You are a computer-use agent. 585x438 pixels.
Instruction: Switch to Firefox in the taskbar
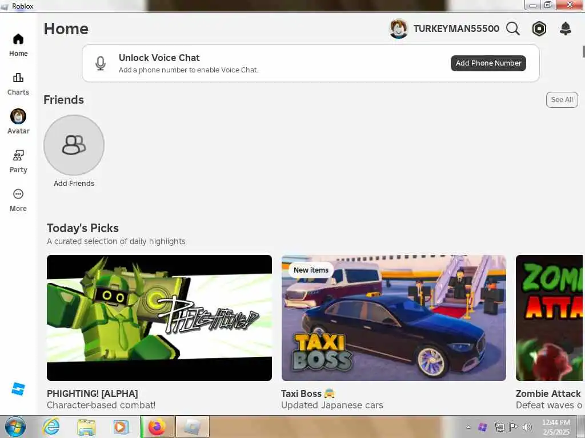pyautogui.click(x=157, y=427)
